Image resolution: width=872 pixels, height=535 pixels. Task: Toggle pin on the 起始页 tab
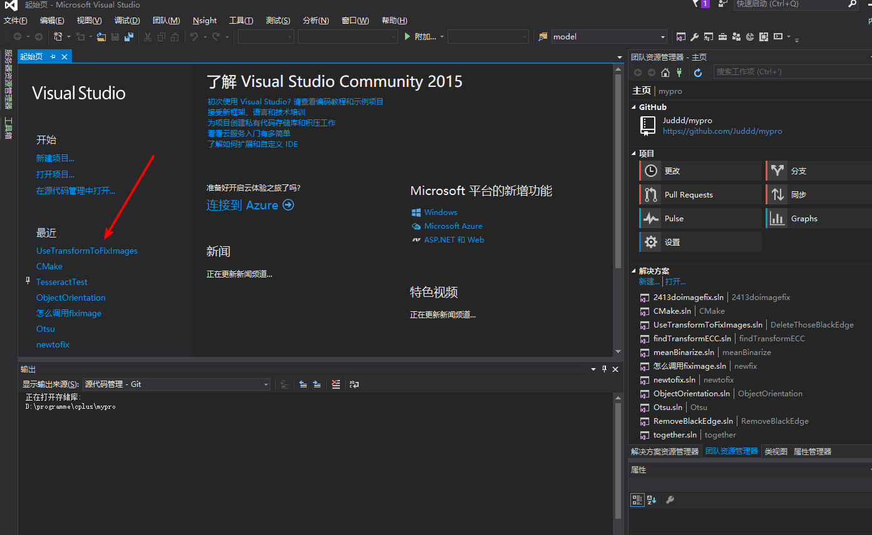(x=53, y=57)
